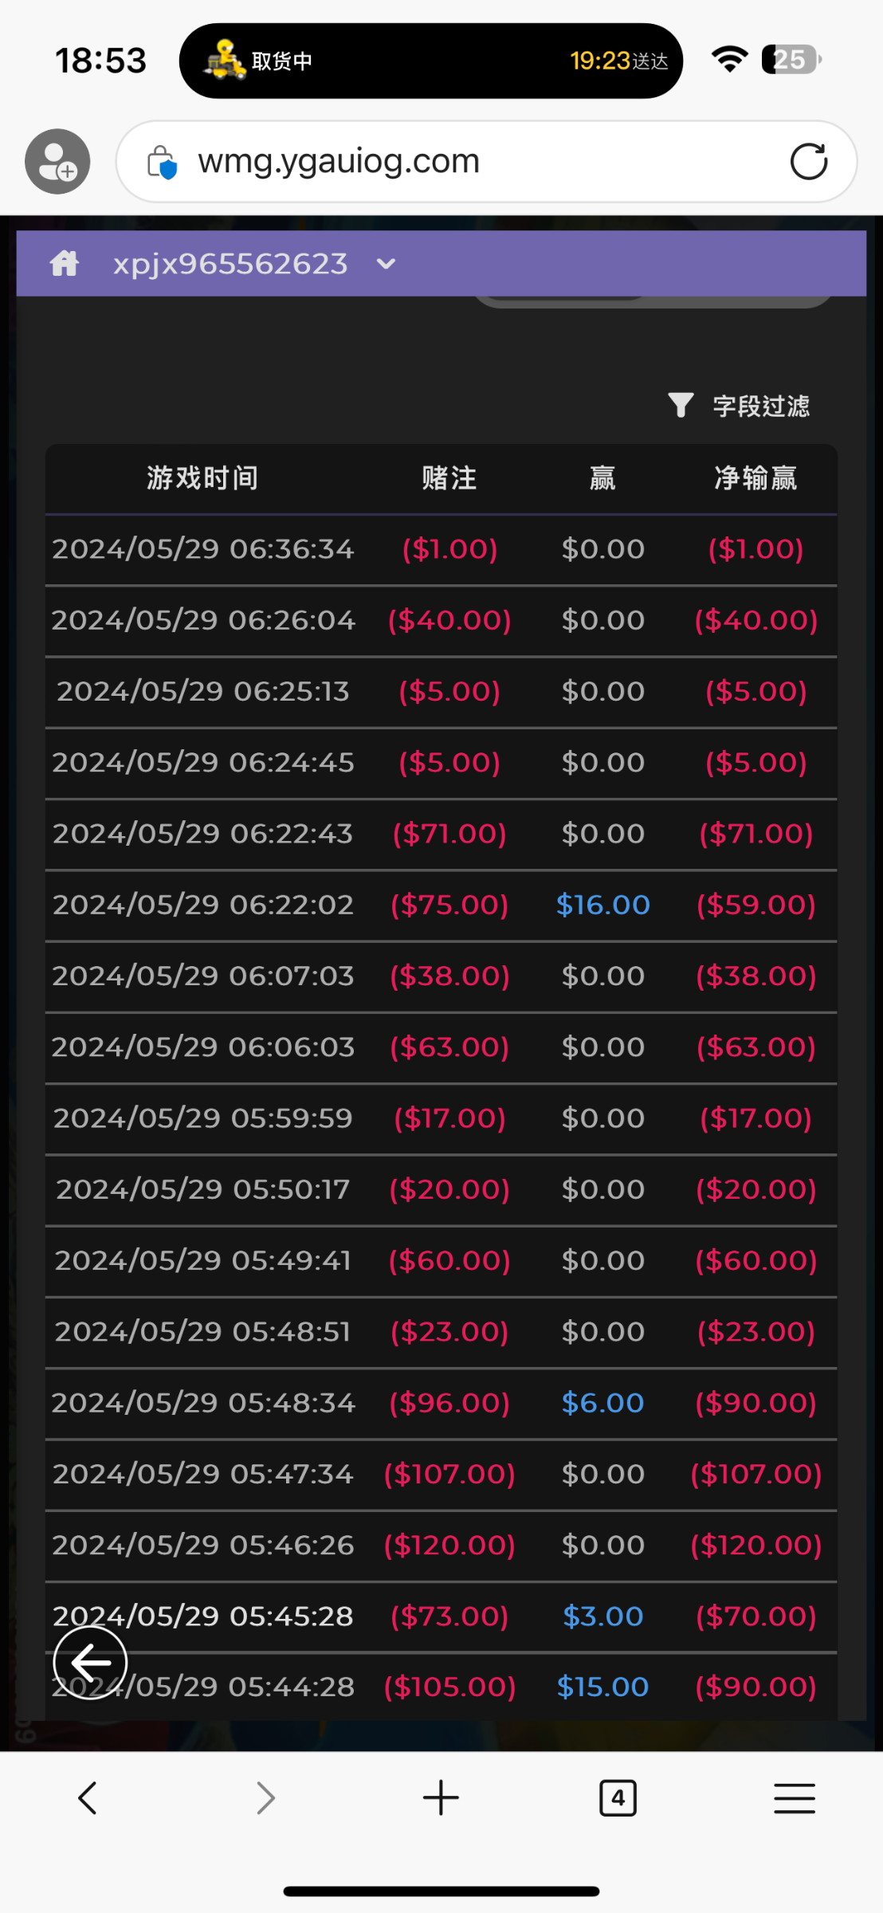Screen dimensions: 883x1913
Task: Tap the site security shield icon
Action: (x=162, y=163)
